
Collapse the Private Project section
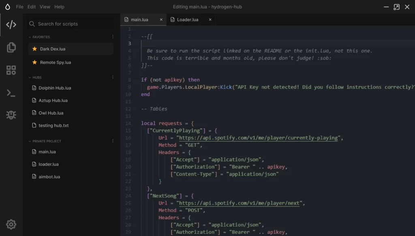point(30,141)
